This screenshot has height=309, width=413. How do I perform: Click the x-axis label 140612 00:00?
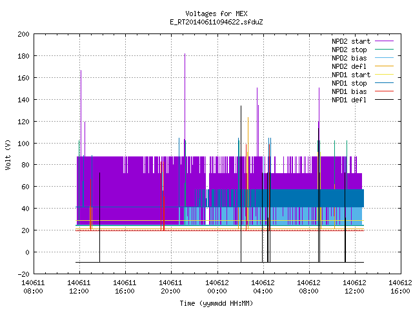pos(217,287)
